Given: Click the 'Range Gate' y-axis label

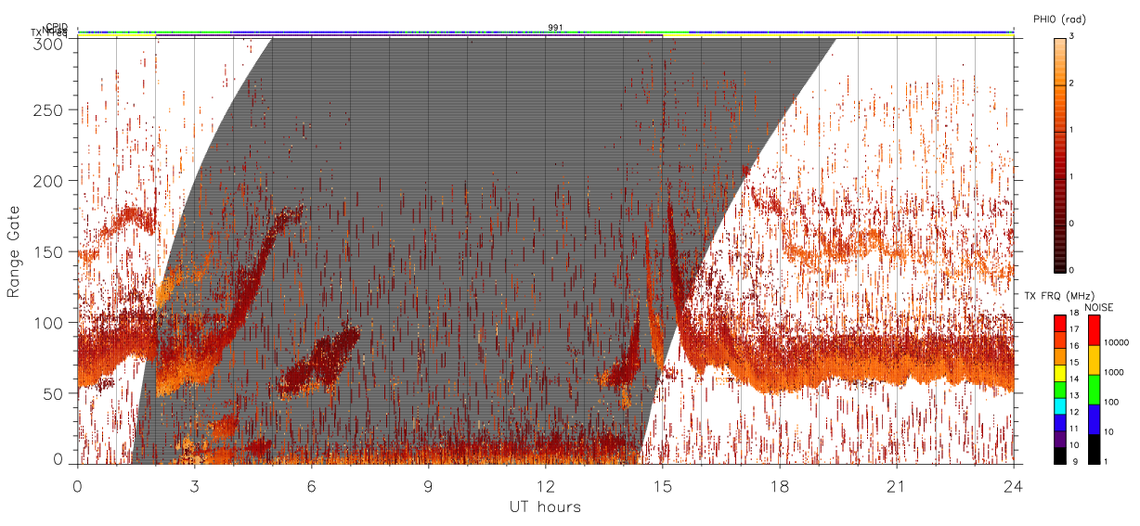Looking at the screenshot, I should (14, 250).
